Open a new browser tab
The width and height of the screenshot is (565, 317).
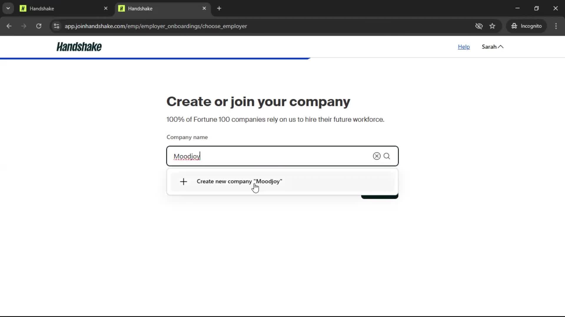[x=219, y=9]
